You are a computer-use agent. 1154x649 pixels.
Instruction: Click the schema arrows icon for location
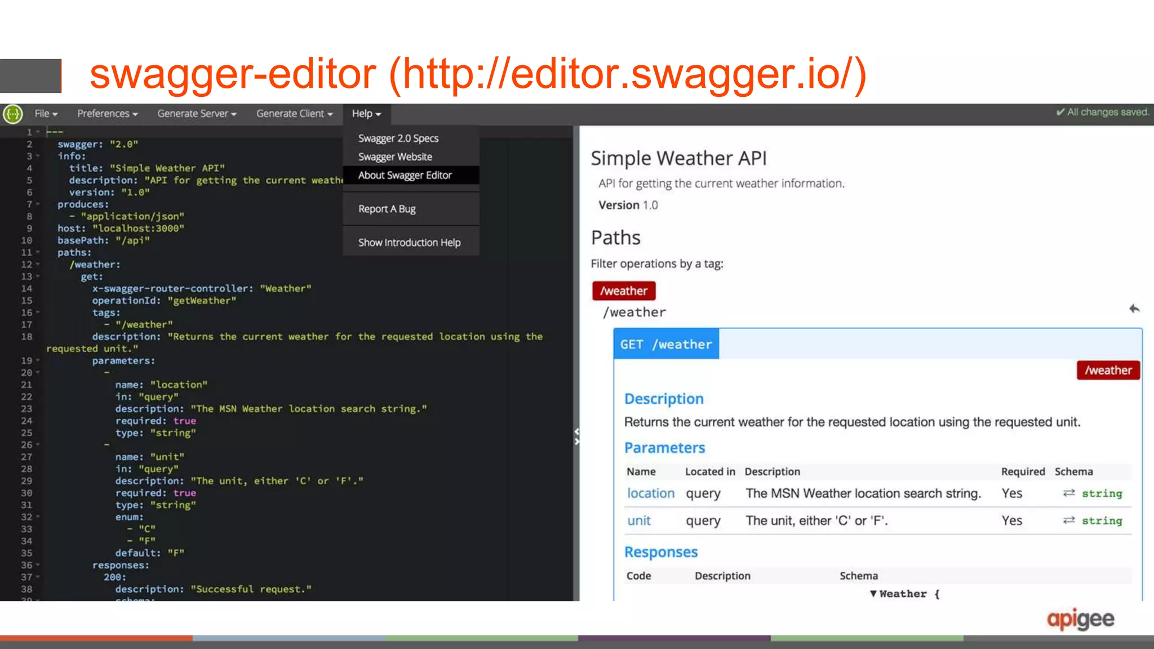click(1069, 493)
